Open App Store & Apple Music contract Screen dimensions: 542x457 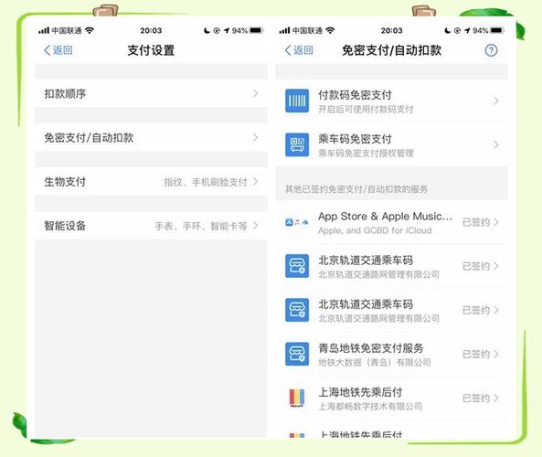391,222
